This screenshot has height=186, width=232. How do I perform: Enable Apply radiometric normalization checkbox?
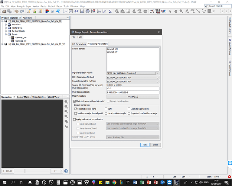[74, 119]
